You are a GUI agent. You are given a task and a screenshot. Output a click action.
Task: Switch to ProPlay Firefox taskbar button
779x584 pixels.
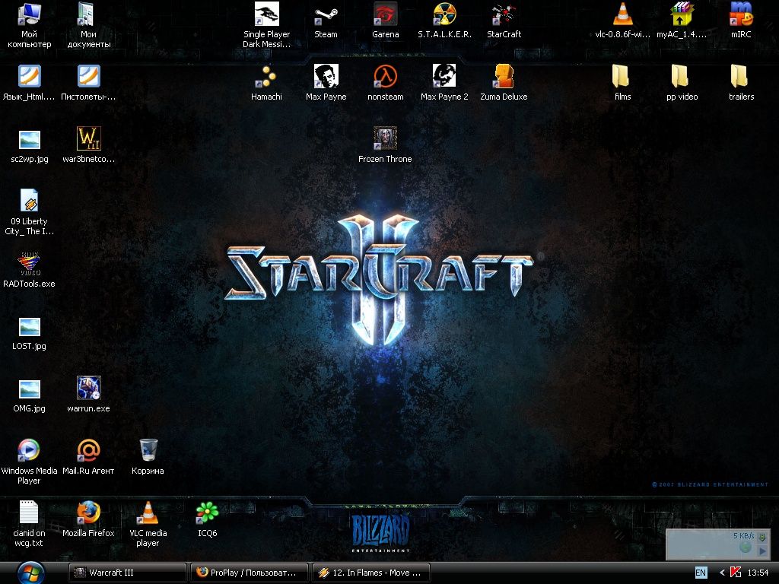(x=250, y=573)
